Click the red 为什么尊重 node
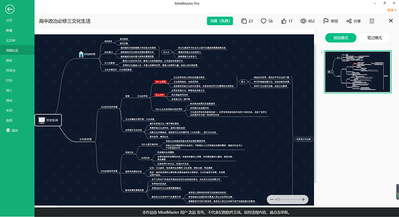The image size is (399, 217). click(x=160, y=82)
